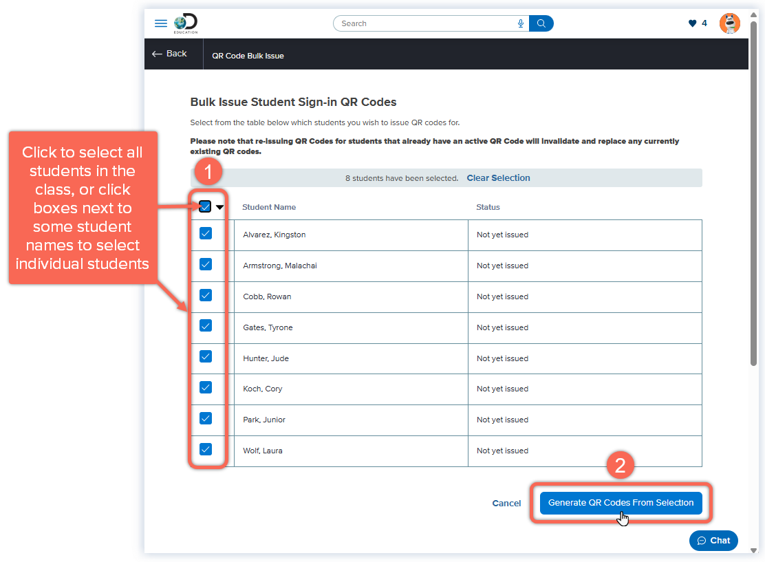Click Generate QR Codes From Selection
Screen dimensions: 765x562
(621, 503)
